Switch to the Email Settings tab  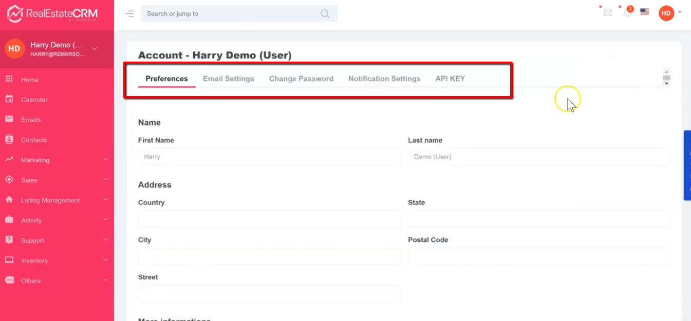coord(229,79)
